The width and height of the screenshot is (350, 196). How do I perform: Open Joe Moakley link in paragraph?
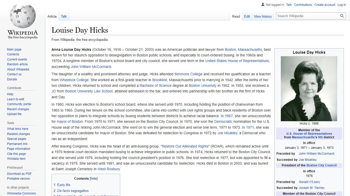click(x=227, y=133)
